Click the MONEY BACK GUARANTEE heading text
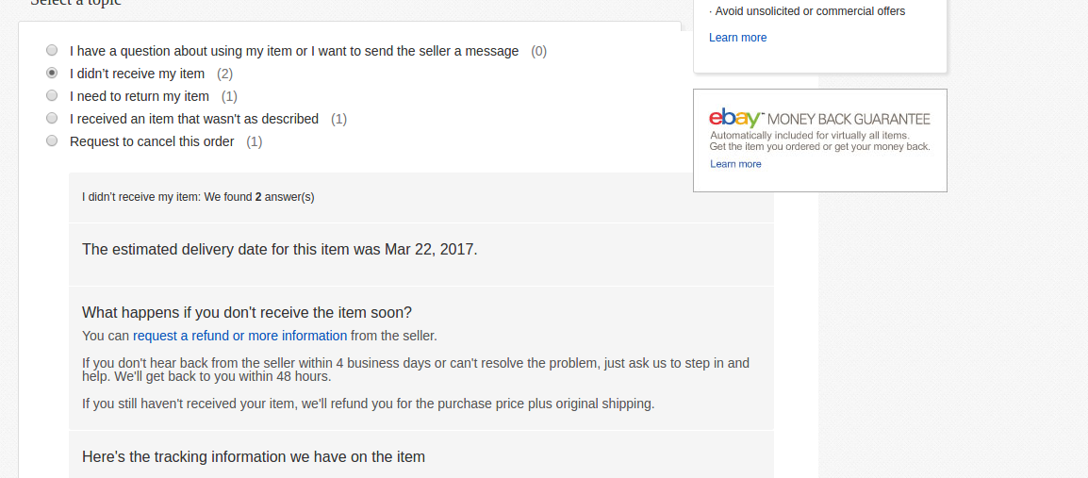Image resolution: width=1088 pixels, height=478 pixels. (849, 119)
